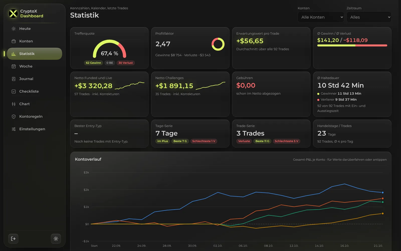Click the blue line endpoint in Kontoverlauf

(x=382, y=193)
